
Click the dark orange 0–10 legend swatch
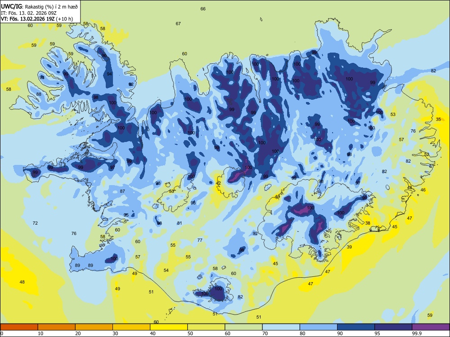pyautogui.click(x=19, y=327)
